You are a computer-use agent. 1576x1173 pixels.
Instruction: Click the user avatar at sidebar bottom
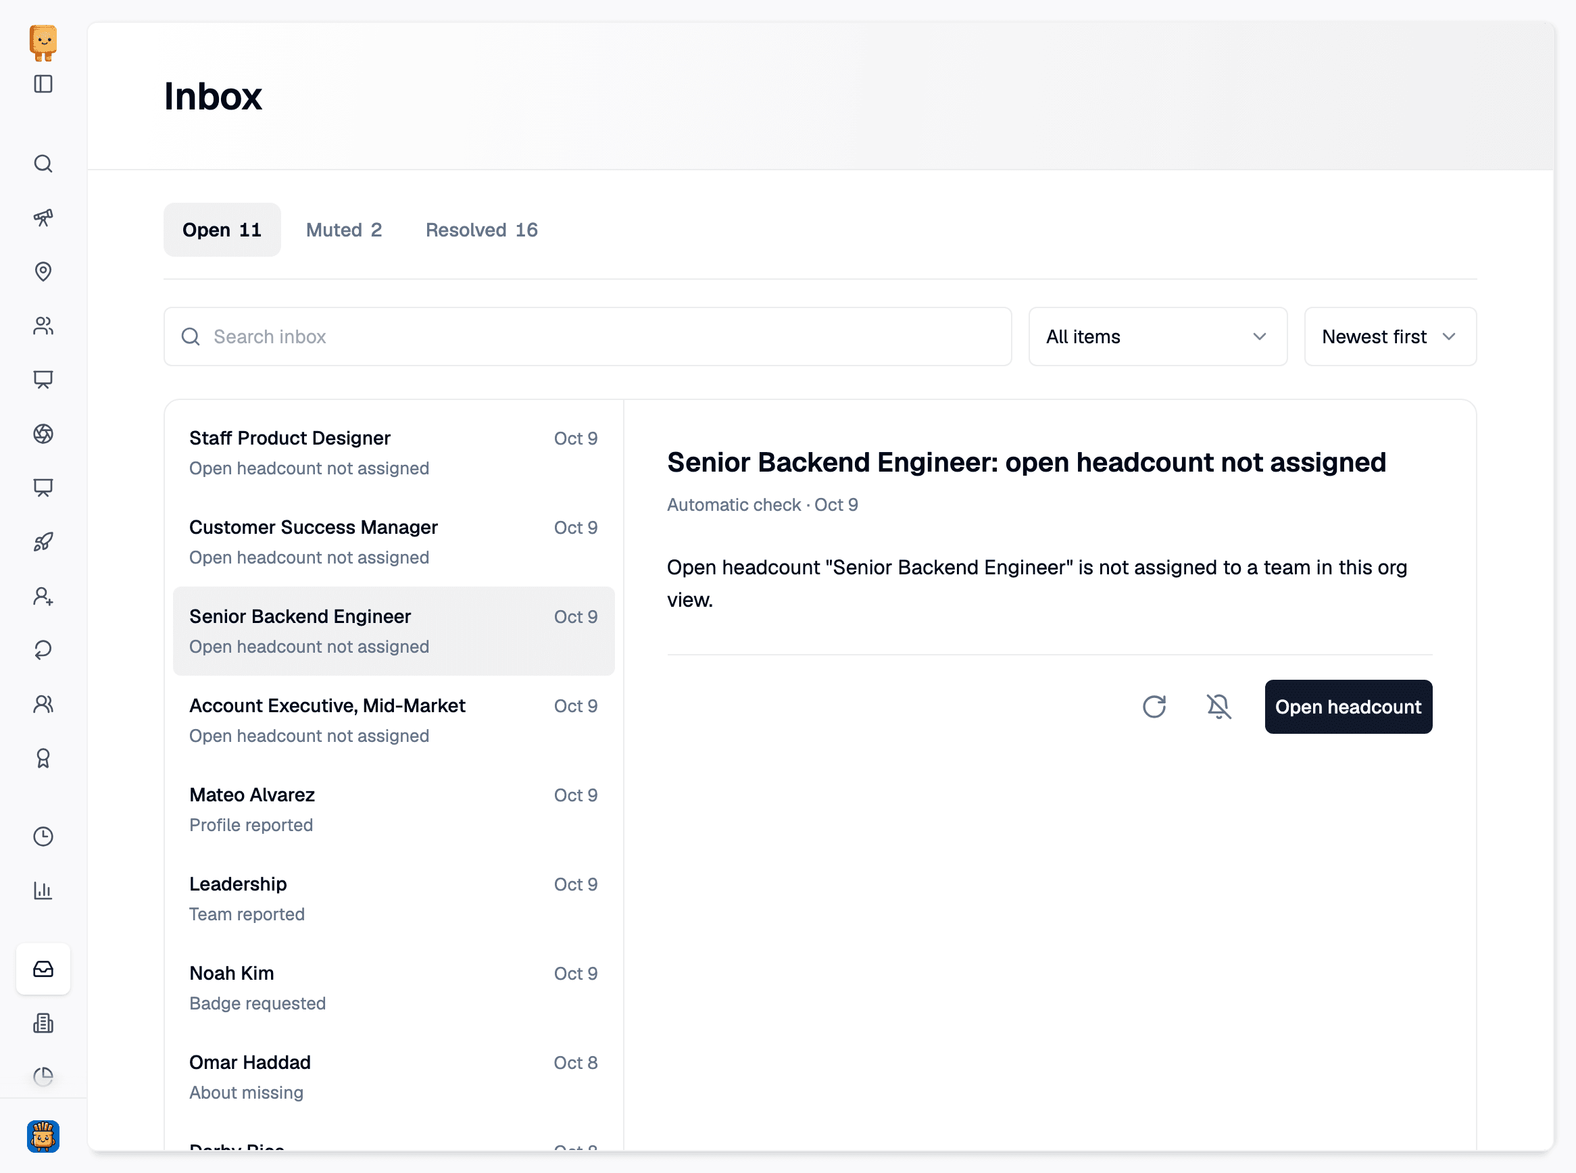click(x=43, y=1136)
